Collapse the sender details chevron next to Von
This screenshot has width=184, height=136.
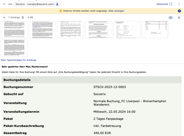tap(4, 4)
